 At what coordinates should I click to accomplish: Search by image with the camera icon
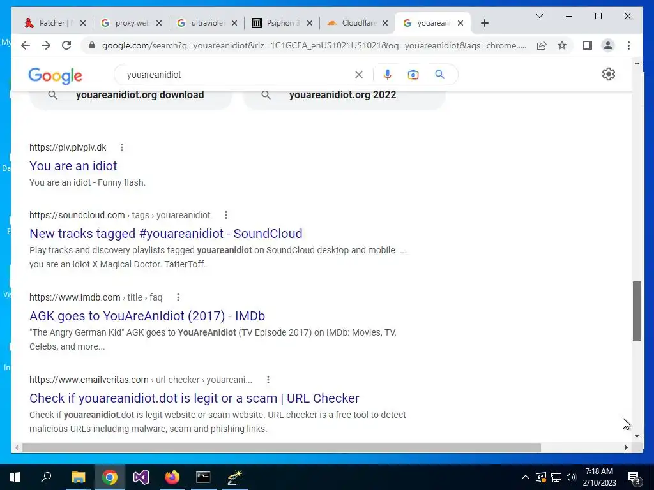(413, 75)
